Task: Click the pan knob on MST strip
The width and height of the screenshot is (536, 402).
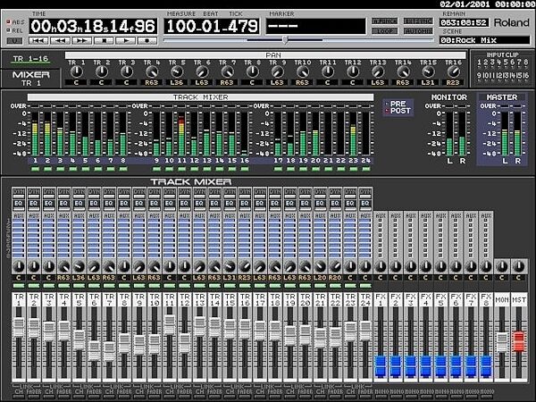Action: (519, 266)
